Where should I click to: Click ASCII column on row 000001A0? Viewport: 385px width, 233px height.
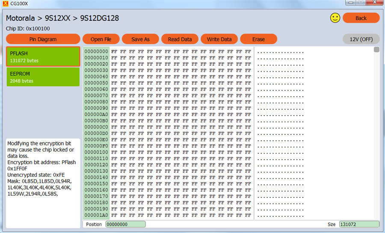pos(280,216)
